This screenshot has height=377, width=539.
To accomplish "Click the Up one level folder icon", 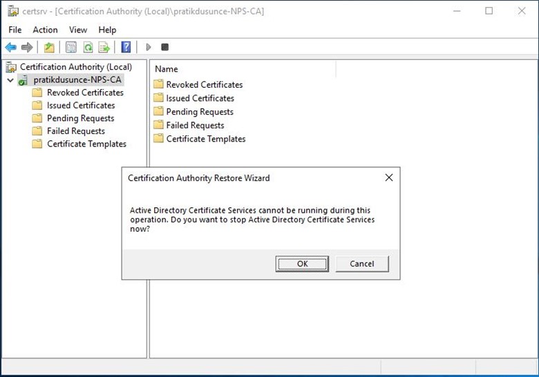I will (x=49, y=47).
